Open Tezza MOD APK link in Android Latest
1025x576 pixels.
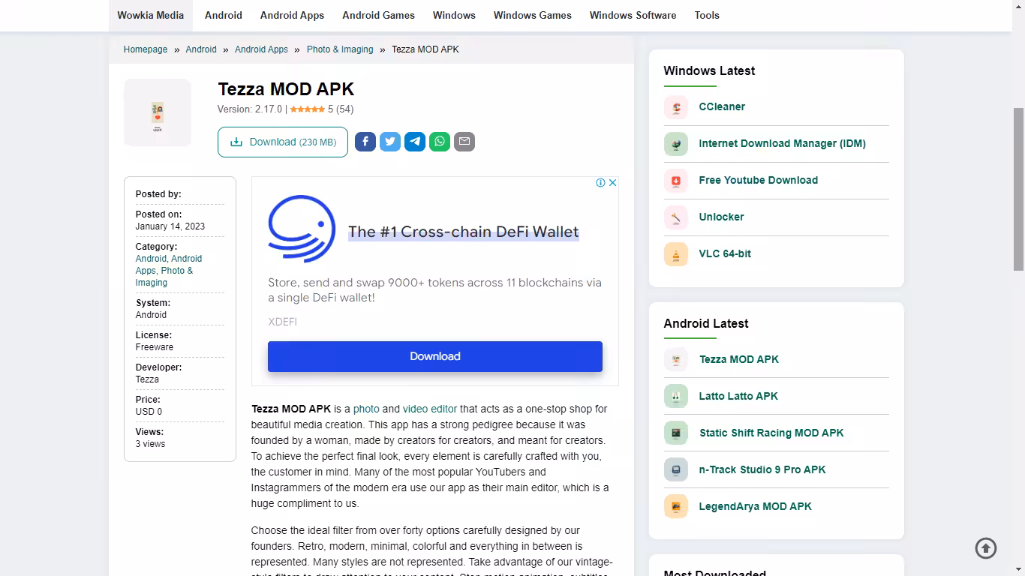click(739, 359)
